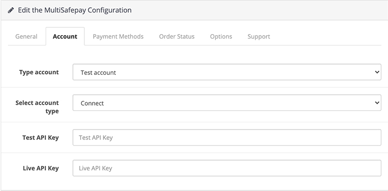The height and width of the screenshot is (191, 388).
Task: Click the 'Select account type' label
Action: (x=37, y=107)
